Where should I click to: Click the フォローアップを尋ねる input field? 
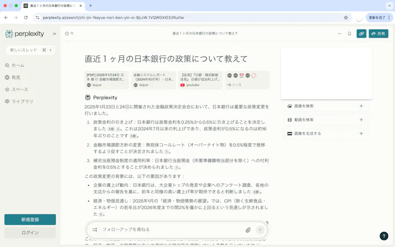pos(171,229)
